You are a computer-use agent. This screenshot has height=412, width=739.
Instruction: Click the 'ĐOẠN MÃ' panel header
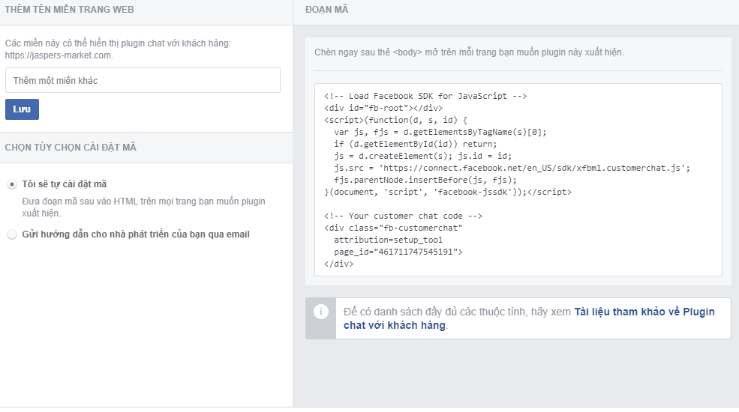coord(327,10)
